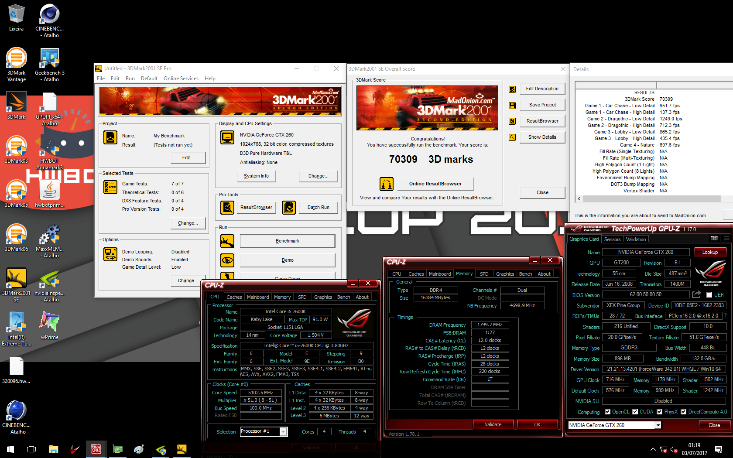Viewport: 733px width, 458px height.
Task: Open Mainboard tab in the CPU-Z CPU window
Action: (x=258, y=297)
